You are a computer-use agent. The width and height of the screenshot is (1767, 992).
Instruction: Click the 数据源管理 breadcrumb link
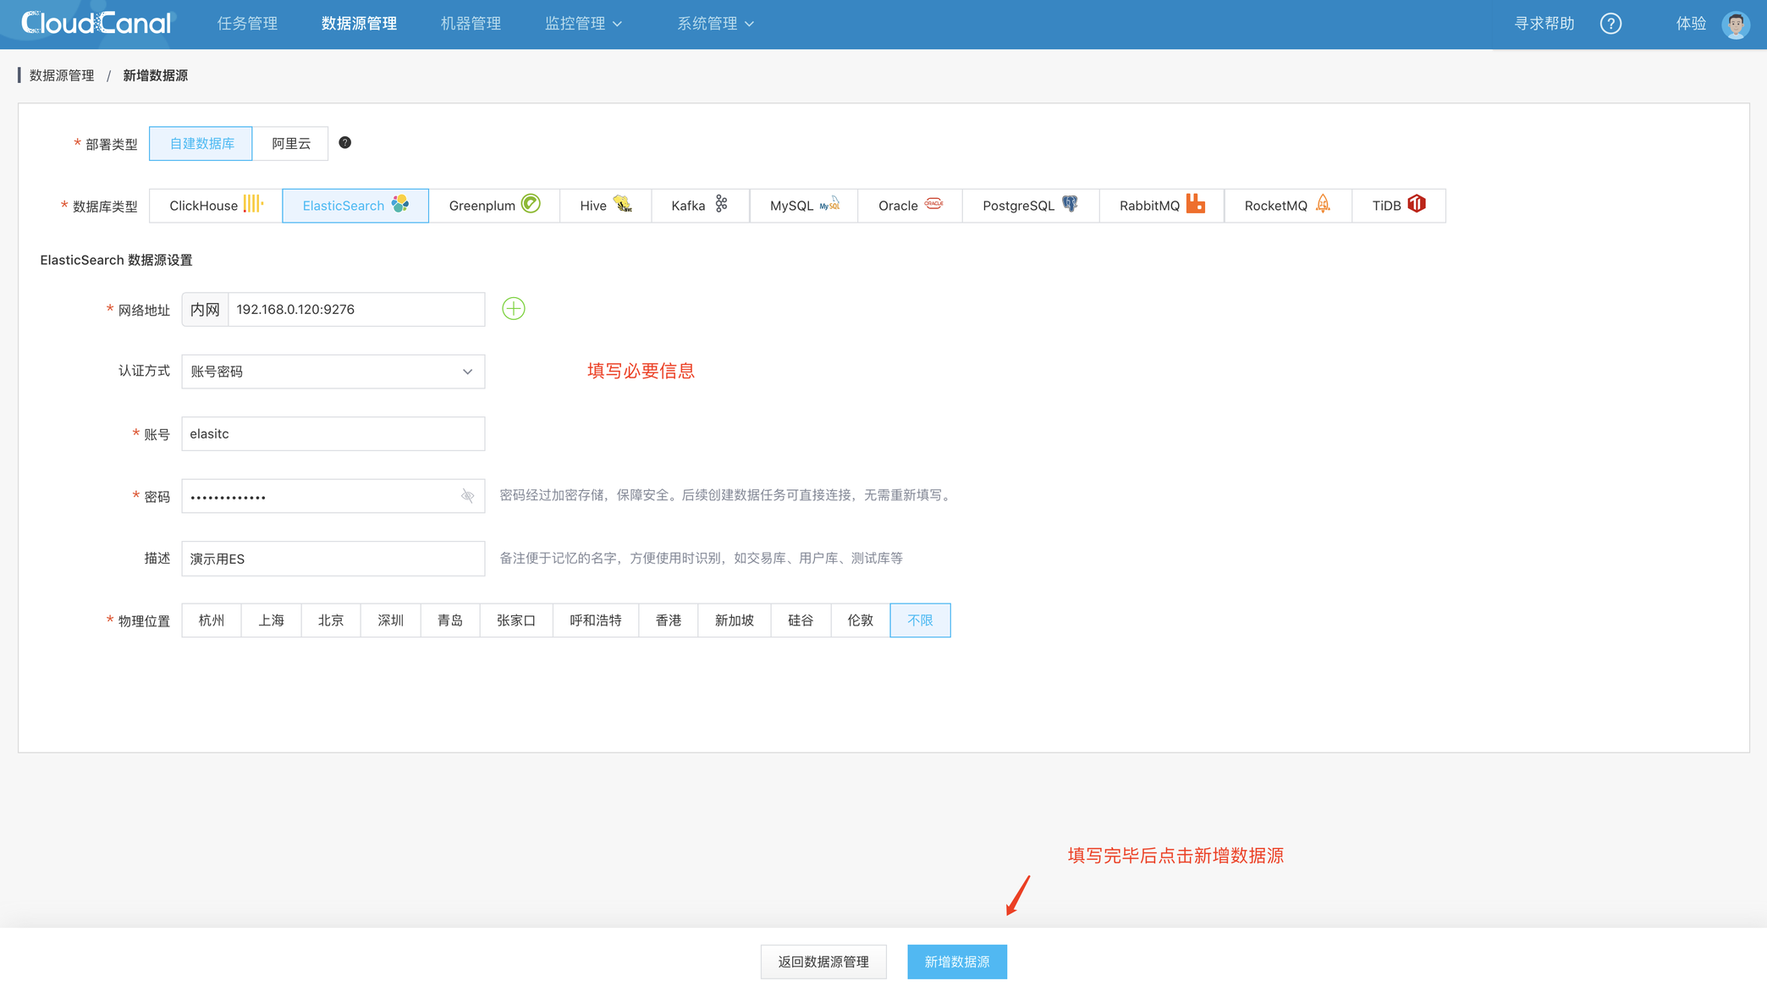pos(62,75)
